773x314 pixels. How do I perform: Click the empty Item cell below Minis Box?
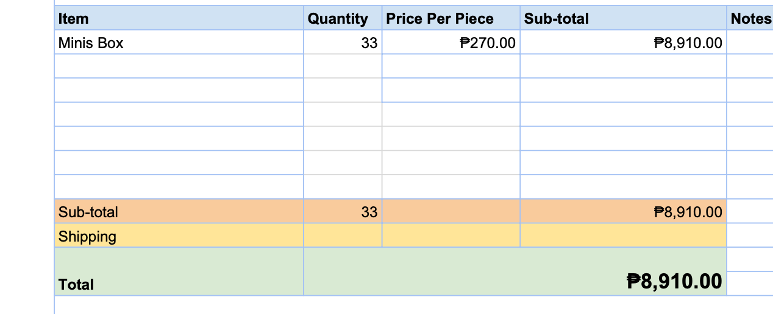179,66
